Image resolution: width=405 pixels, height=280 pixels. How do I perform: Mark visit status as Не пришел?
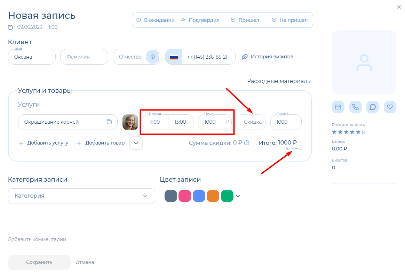[289, 20]
